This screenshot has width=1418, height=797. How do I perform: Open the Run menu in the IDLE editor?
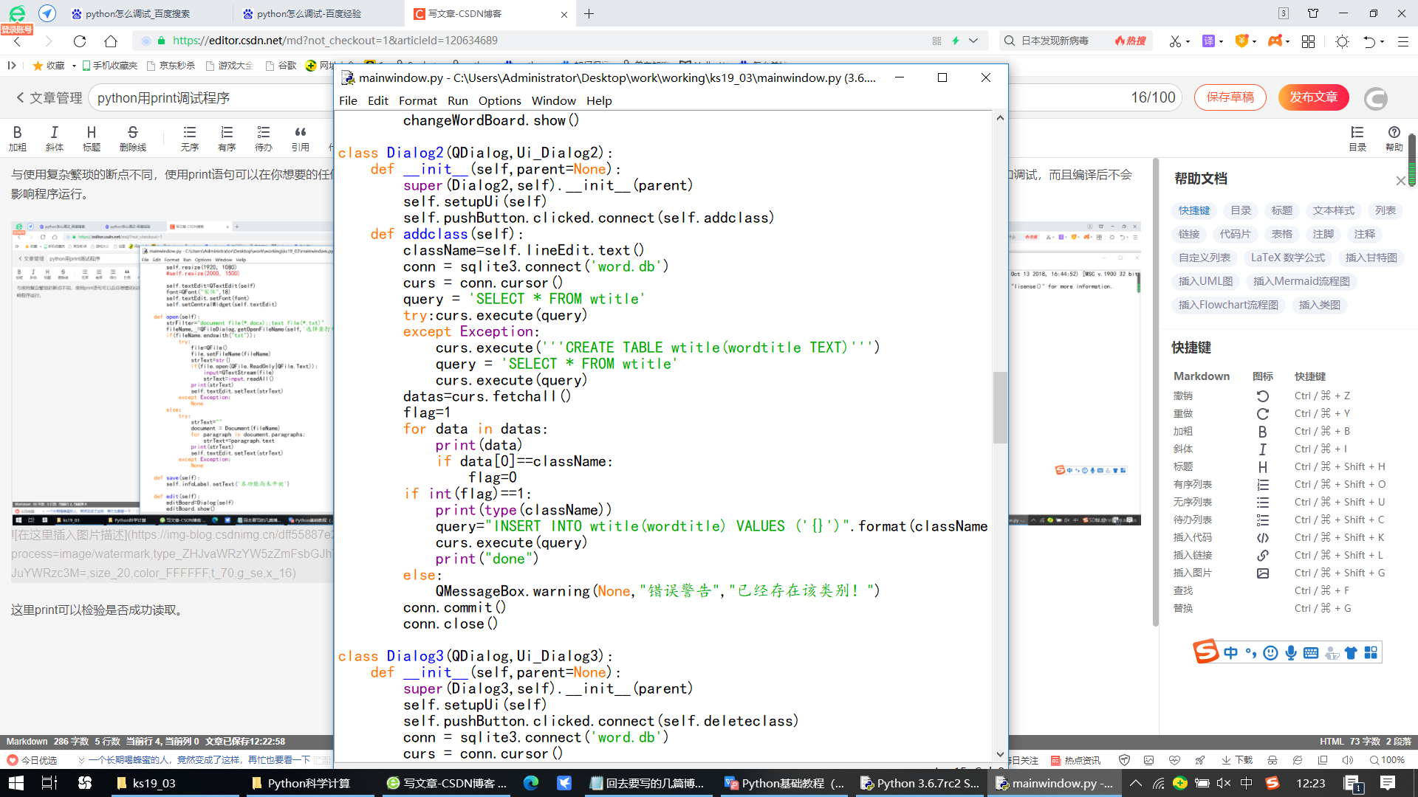[x=457, y=101]
